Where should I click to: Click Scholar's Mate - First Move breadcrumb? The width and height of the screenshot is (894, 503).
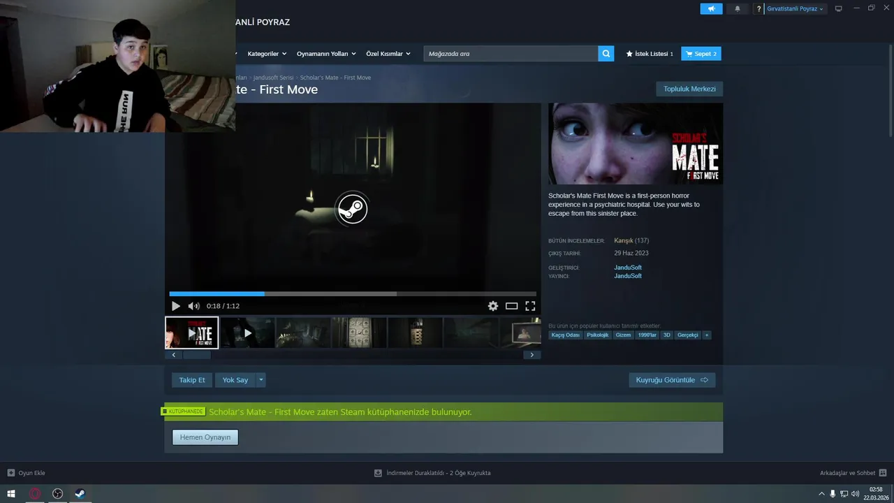(335, 78)
